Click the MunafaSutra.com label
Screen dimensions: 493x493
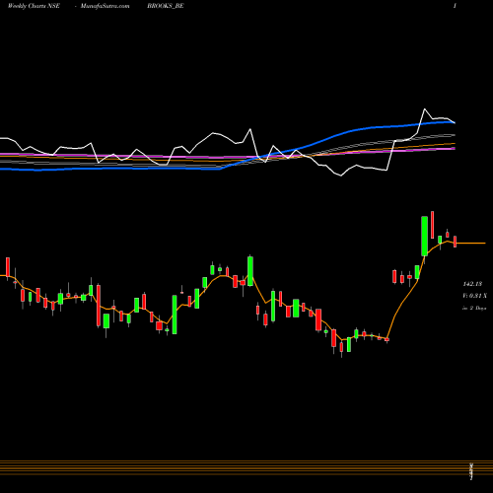pos(105,6)
